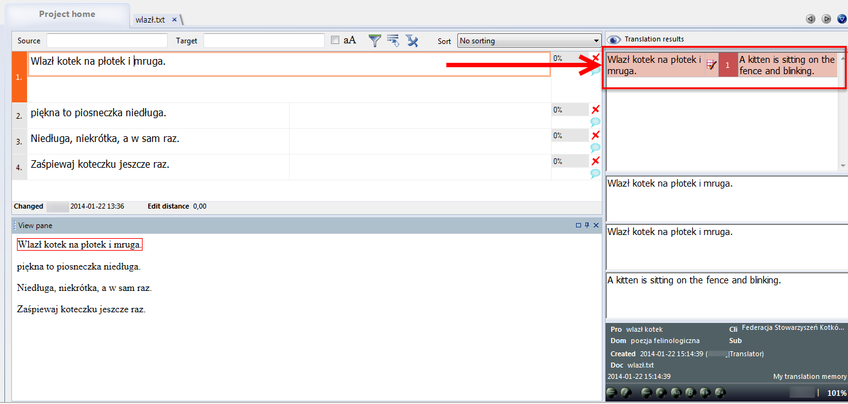Open the filter configuration wrench icon

(412, 40)
